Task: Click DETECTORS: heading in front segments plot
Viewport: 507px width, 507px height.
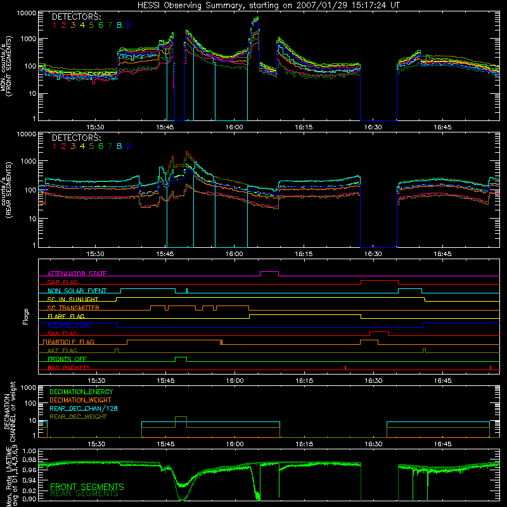Action: [x=76, y=17]
